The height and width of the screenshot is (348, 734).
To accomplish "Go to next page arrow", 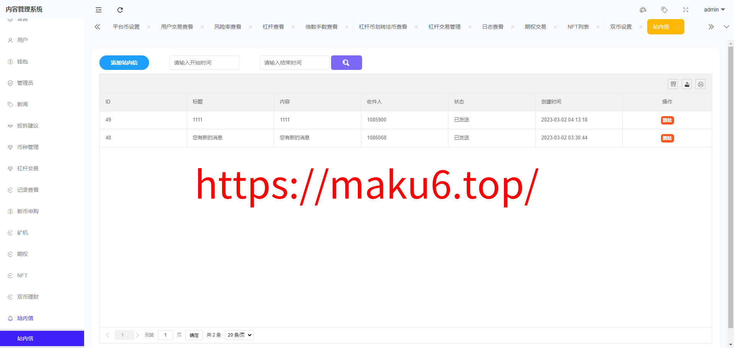I will pos(138,335).
